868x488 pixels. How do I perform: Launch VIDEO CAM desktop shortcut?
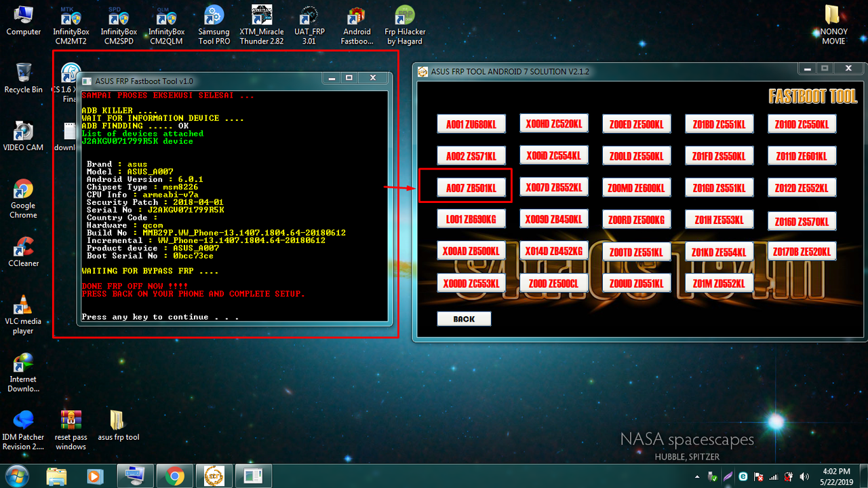pos(24,135)
